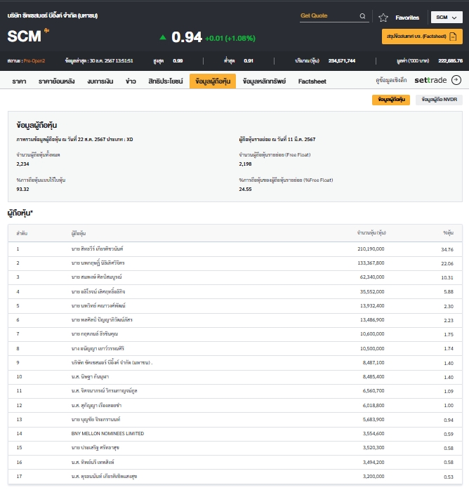This screenshot has height=490, width=469.
Task: Select the ข้อมูลผู้ถือหุ้น tab
Action: (213, 81)
